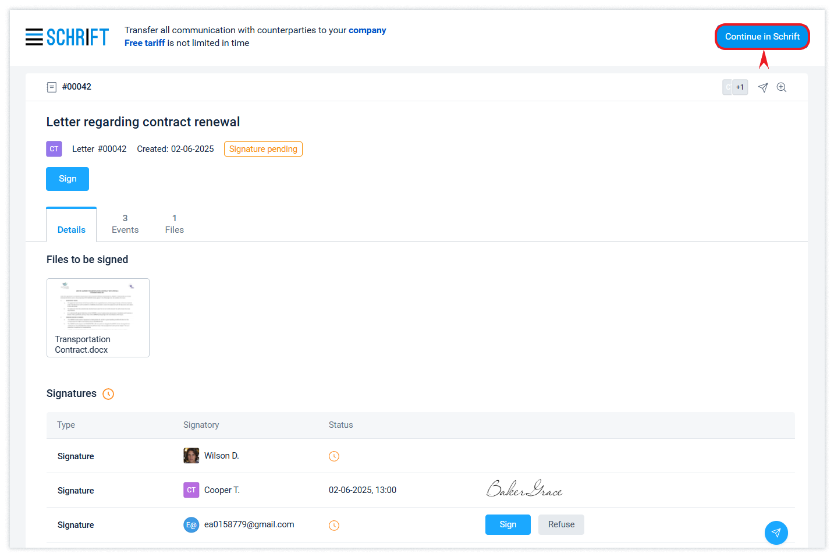The image size is (834, 557).
Task: Click pending clock icon in Wilson D. row
Action: click(x=334, y=456)
